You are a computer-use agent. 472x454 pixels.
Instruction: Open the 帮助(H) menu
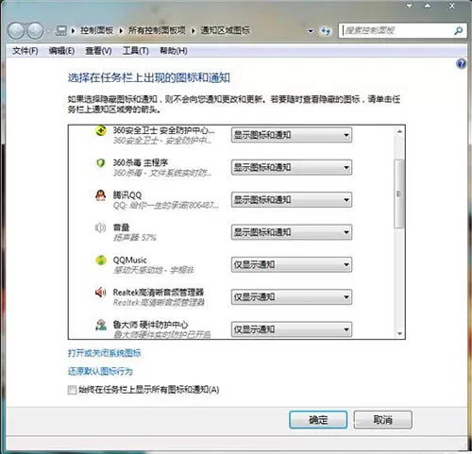(174, 51)
